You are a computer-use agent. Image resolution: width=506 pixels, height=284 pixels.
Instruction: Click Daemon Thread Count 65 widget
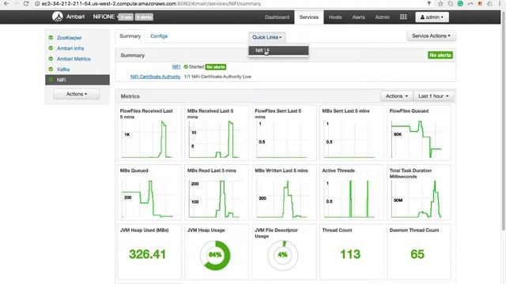[x=418, y=252]
